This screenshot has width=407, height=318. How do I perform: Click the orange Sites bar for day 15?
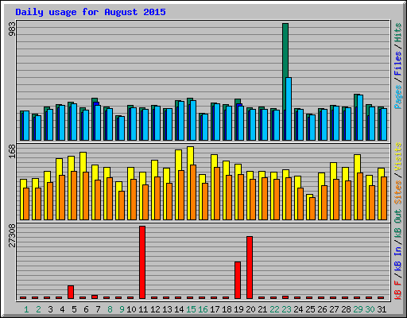point(193,192)
